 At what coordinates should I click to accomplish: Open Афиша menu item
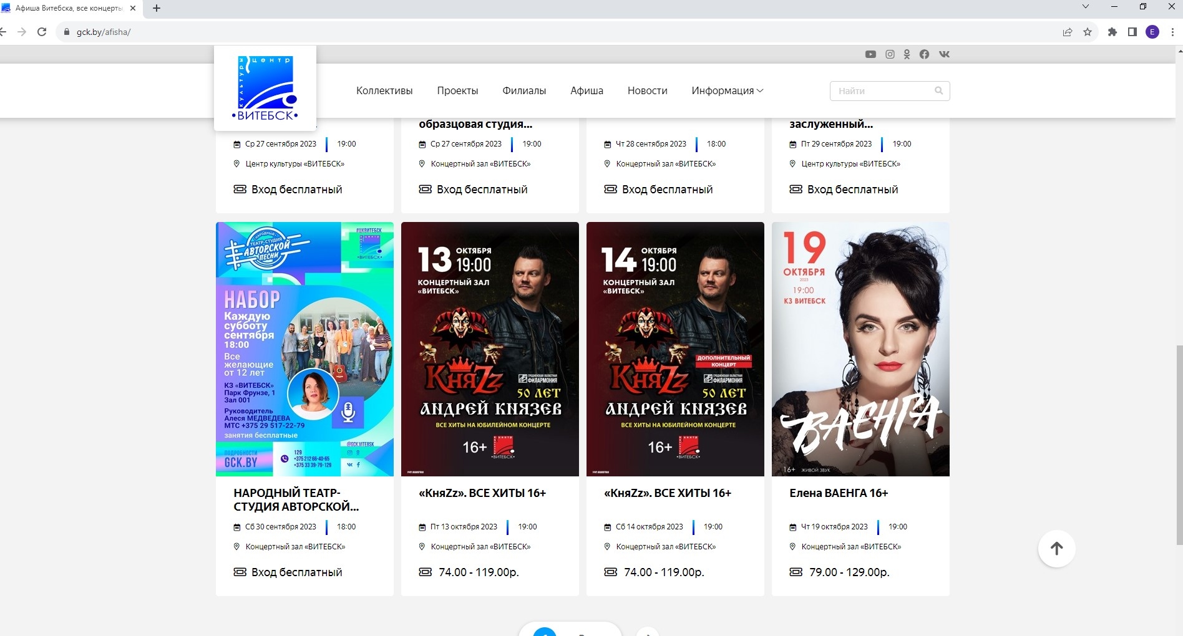pos(587,90)
